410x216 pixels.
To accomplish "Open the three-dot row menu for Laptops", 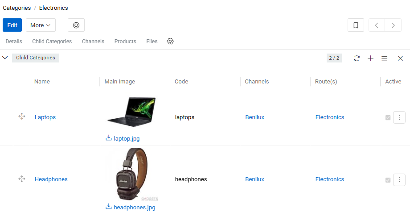I will tap(399, 117).
